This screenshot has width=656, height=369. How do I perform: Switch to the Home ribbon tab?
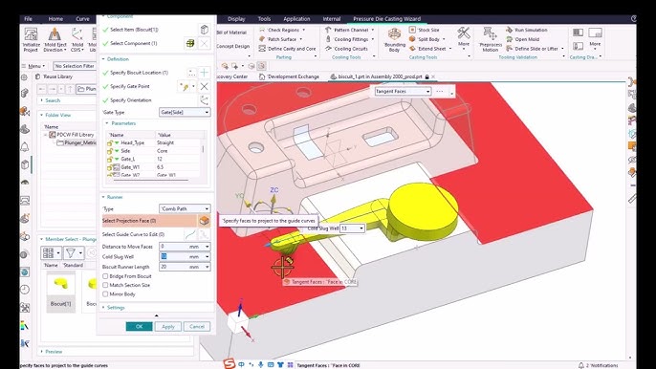pyautogui.click(x=55, y=19)
